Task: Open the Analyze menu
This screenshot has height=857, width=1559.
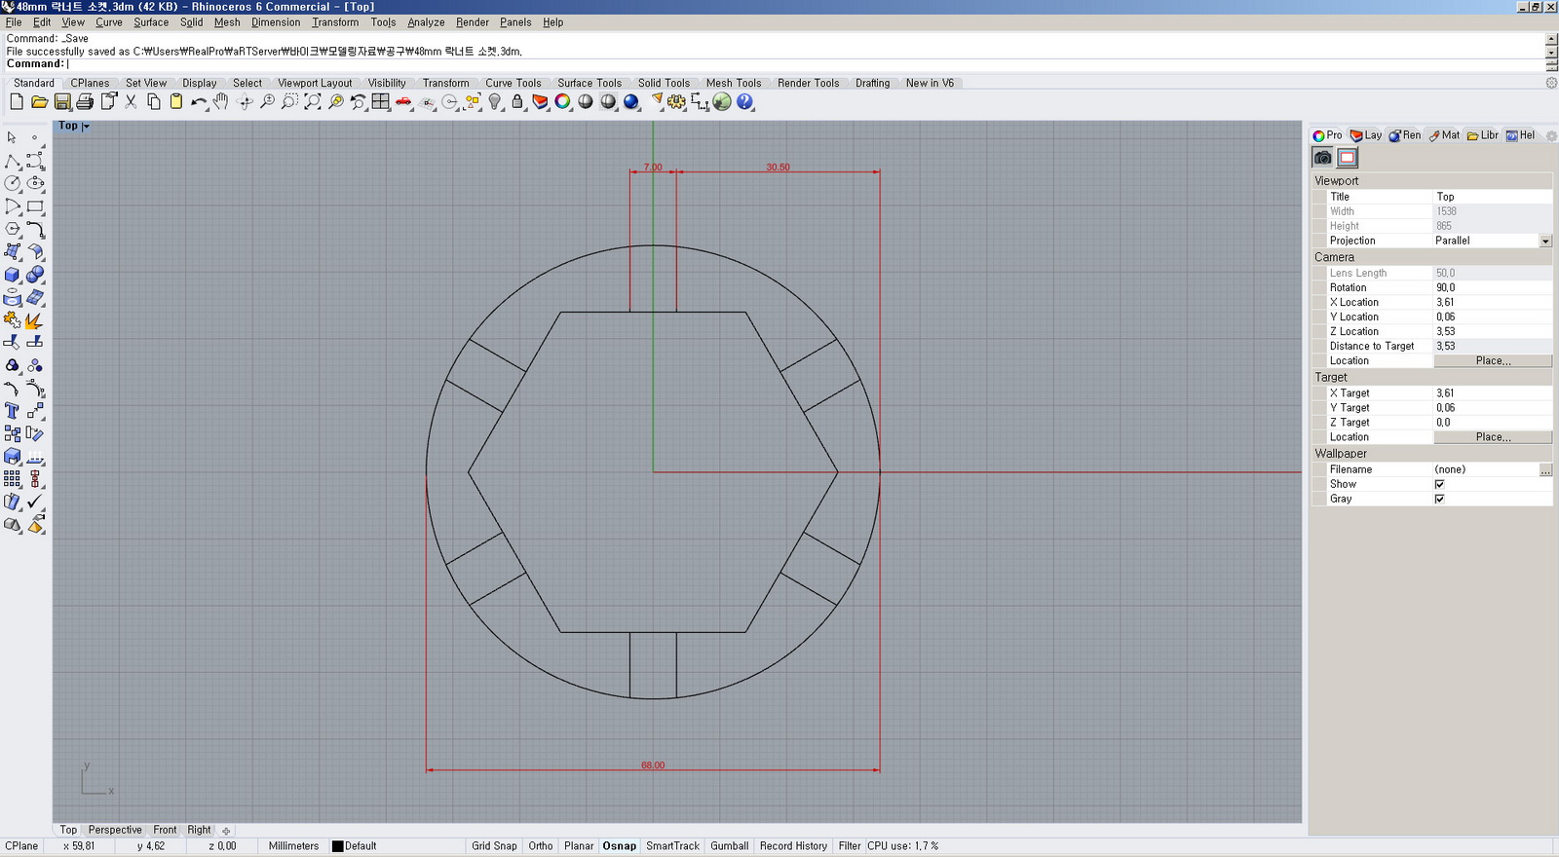Action: [426, 22]
